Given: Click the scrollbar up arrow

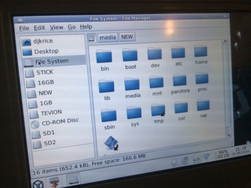Looking at the screenshot, I should 225,41.
